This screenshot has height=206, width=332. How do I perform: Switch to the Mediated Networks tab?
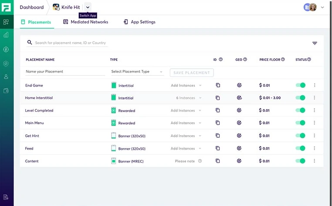pos(86,22)
